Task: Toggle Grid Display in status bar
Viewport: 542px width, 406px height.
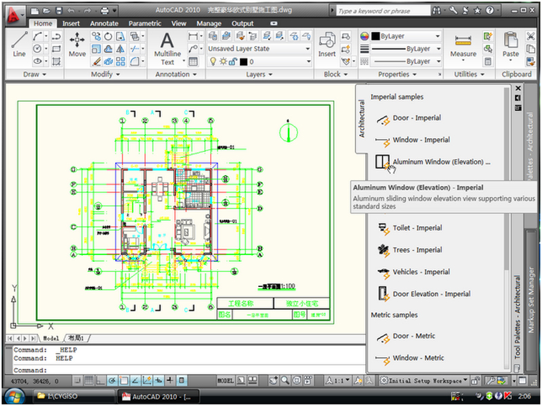Action: coord(89,381)
